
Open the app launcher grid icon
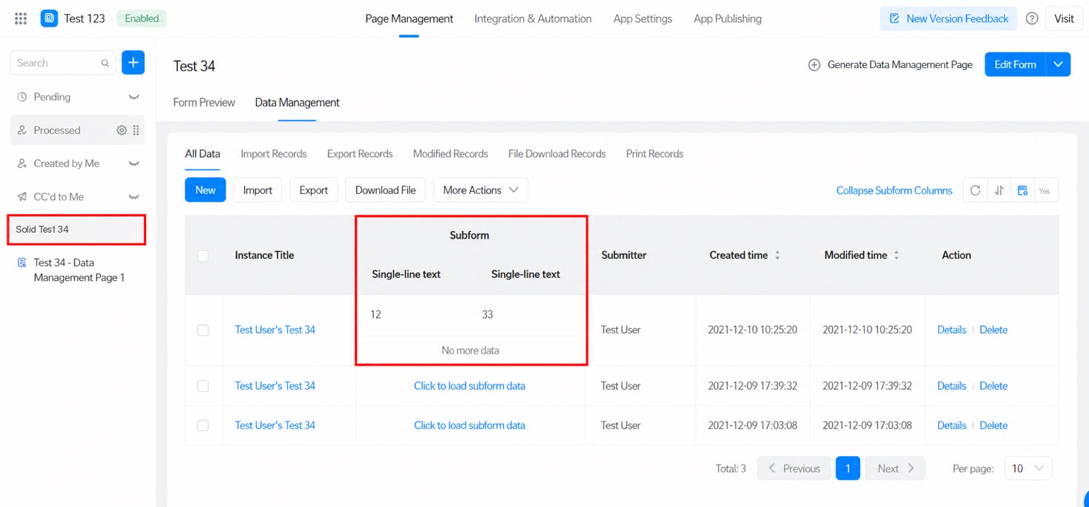(x=21, y=18)
